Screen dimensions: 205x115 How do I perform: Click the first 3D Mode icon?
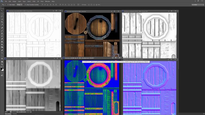[x=89, y=5]
